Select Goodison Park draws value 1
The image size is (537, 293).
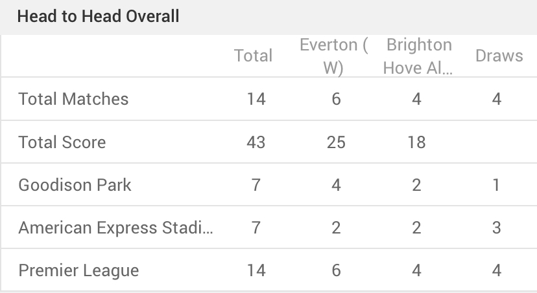496,185
